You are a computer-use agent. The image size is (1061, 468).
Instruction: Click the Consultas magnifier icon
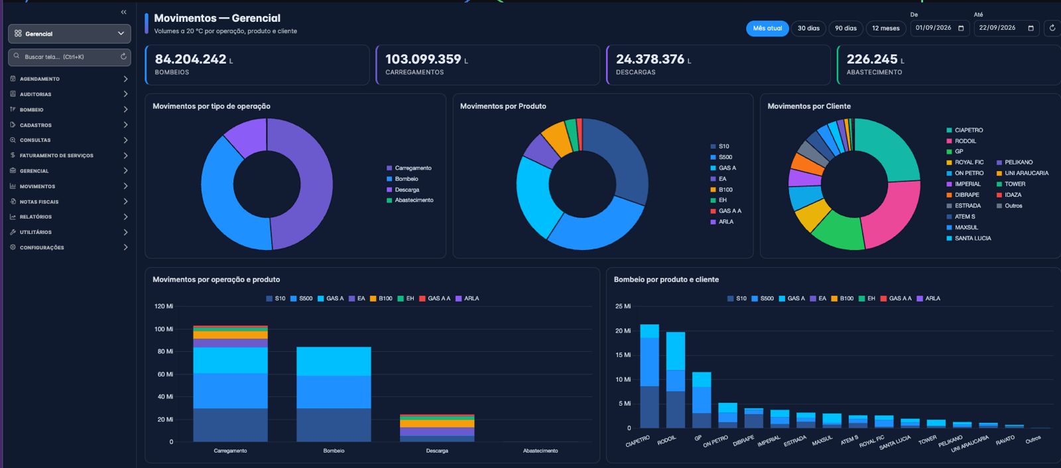tap(13, 140)
